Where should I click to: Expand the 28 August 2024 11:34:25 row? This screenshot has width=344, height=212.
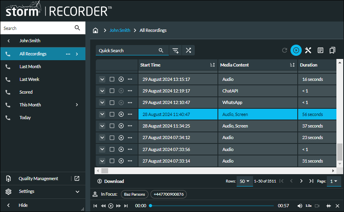click(102, 126)
